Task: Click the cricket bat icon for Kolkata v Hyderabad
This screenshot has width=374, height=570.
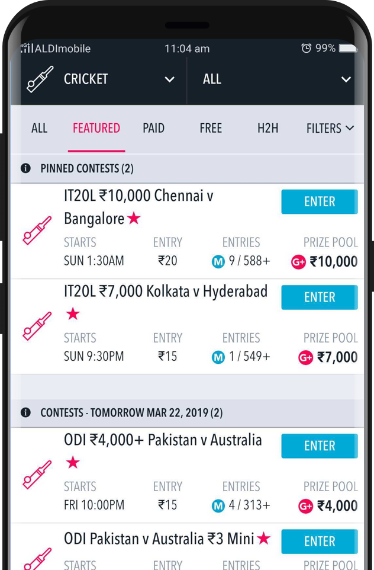Action: (37, 326)
